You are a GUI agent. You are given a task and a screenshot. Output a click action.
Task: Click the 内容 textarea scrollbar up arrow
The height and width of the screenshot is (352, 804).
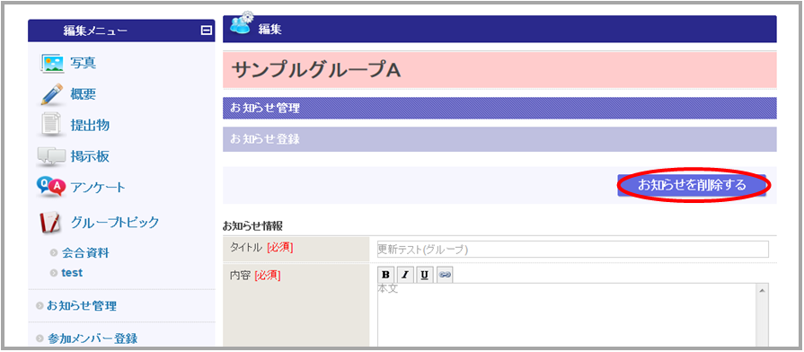pyautogui.click(x=763, y=291)
